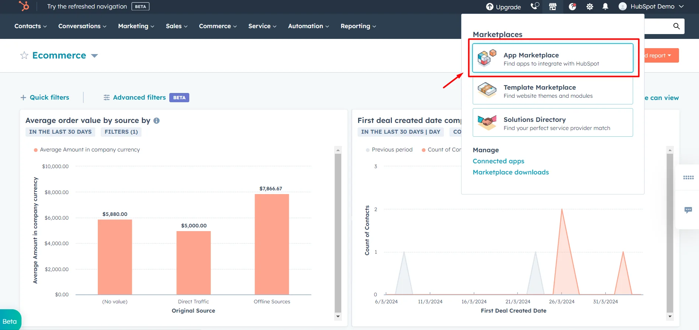699x330 pixels.
Task: Open the Solutions Directory entry
Action: tap(553, 123)
